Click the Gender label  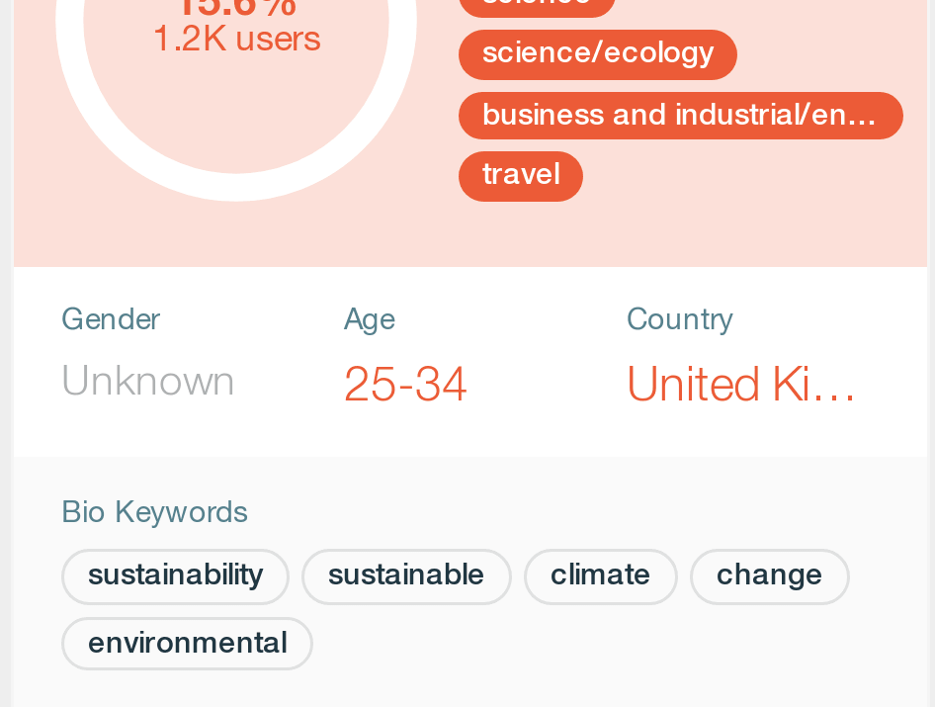(111, 319)
